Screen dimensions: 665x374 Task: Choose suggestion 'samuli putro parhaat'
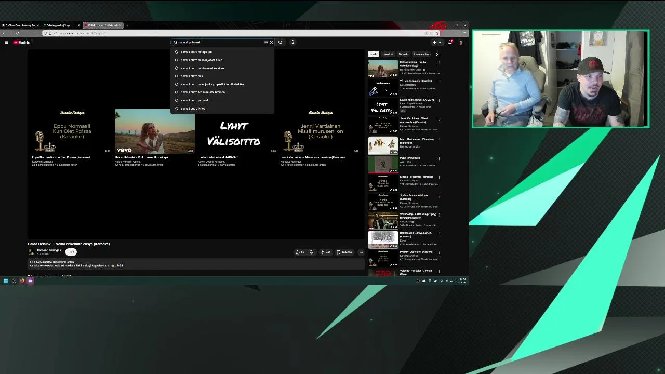tap(222, 100)
